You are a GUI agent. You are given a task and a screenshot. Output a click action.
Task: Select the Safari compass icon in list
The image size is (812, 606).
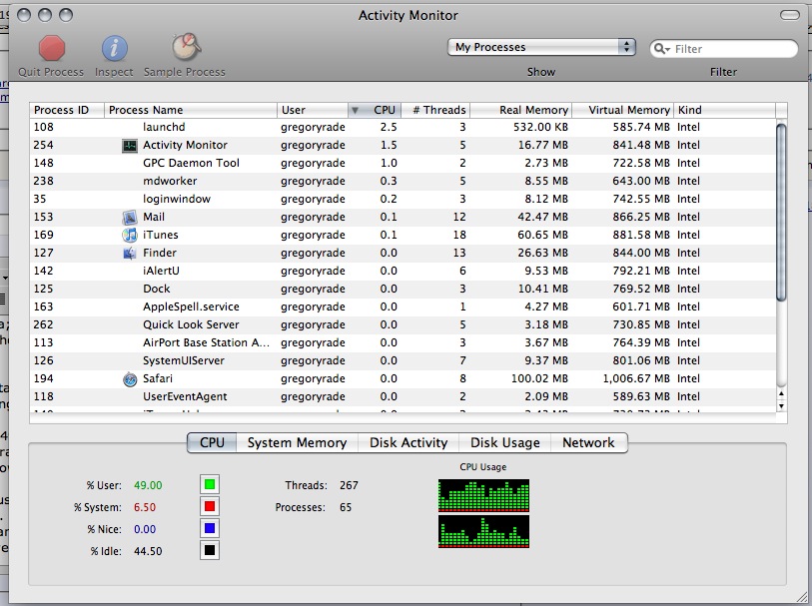[x=129, y=379]
